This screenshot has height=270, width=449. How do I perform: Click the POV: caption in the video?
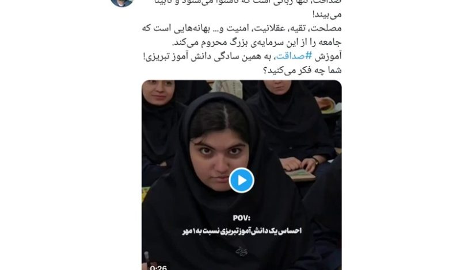tap(241, 218)
